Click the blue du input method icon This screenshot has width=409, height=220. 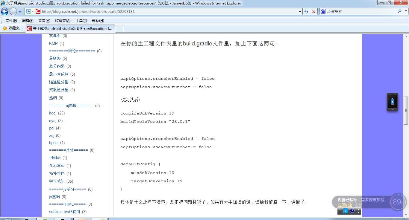[x=345, y=211]
